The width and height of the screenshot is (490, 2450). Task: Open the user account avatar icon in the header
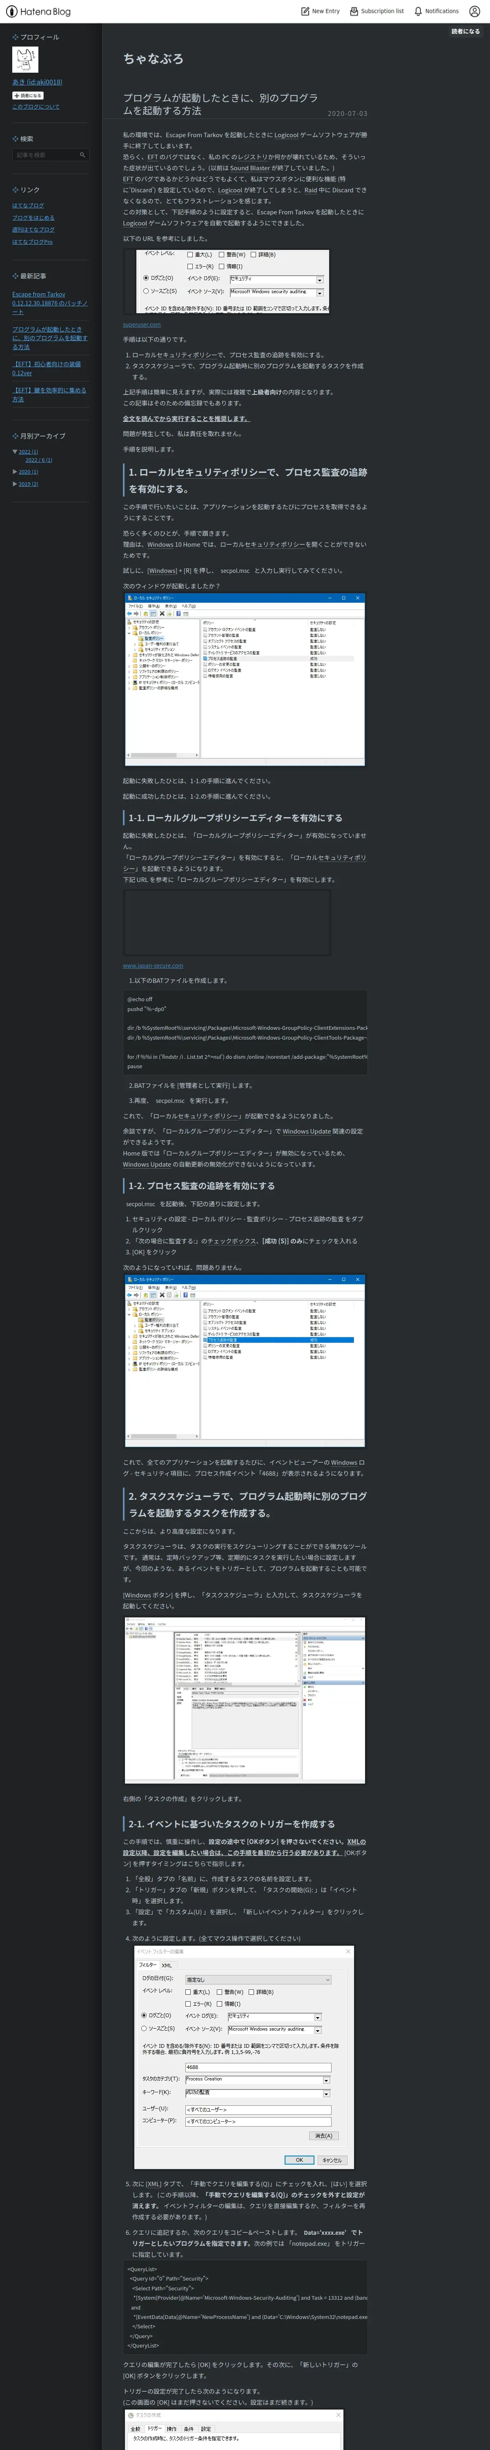pyautogui.click(x=475, y=11)
